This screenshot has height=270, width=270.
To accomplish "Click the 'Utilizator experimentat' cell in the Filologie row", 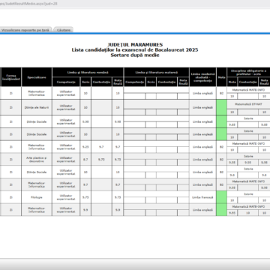I will 66,197.
